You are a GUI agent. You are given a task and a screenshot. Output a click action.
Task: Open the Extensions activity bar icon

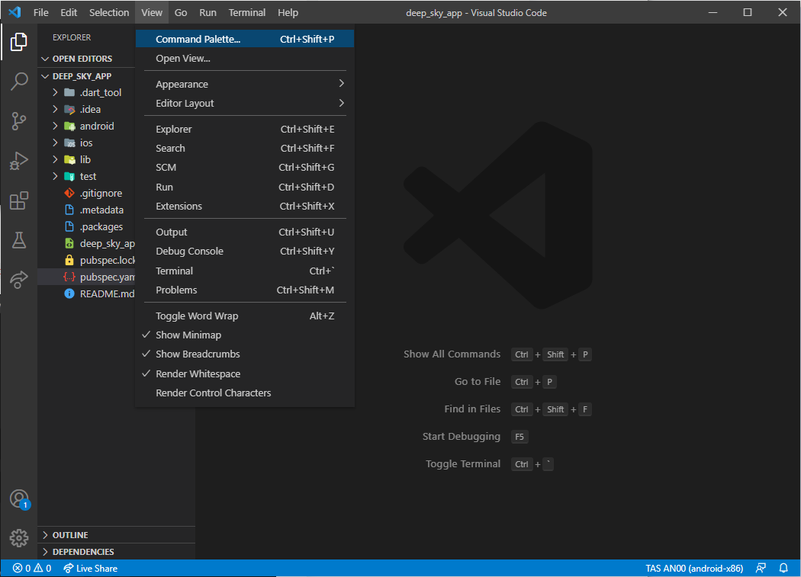pyautogui.click(x=19, y=200)
